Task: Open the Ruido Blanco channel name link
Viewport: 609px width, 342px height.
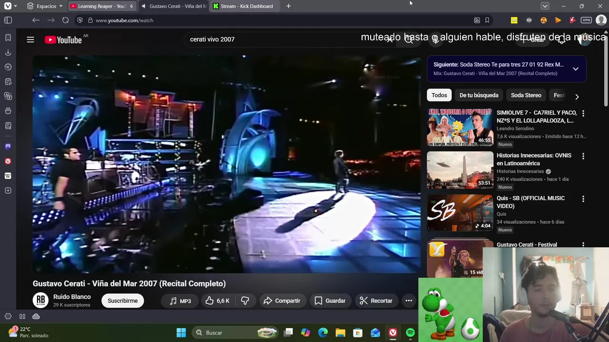Action: [x=72, y=297]
